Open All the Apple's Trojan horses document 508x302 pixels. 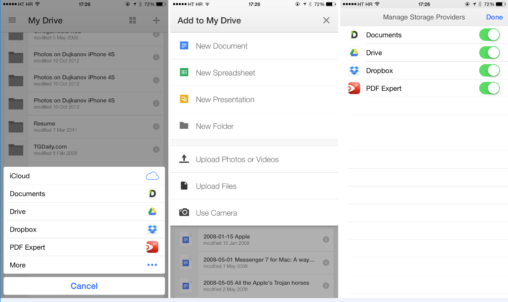pos(254,286)
